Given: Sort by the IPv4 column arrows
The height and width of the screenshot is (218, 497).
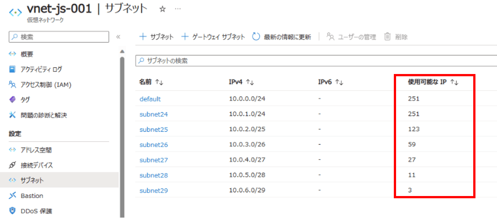Looking at the screenshot, I should coord(250,83).
